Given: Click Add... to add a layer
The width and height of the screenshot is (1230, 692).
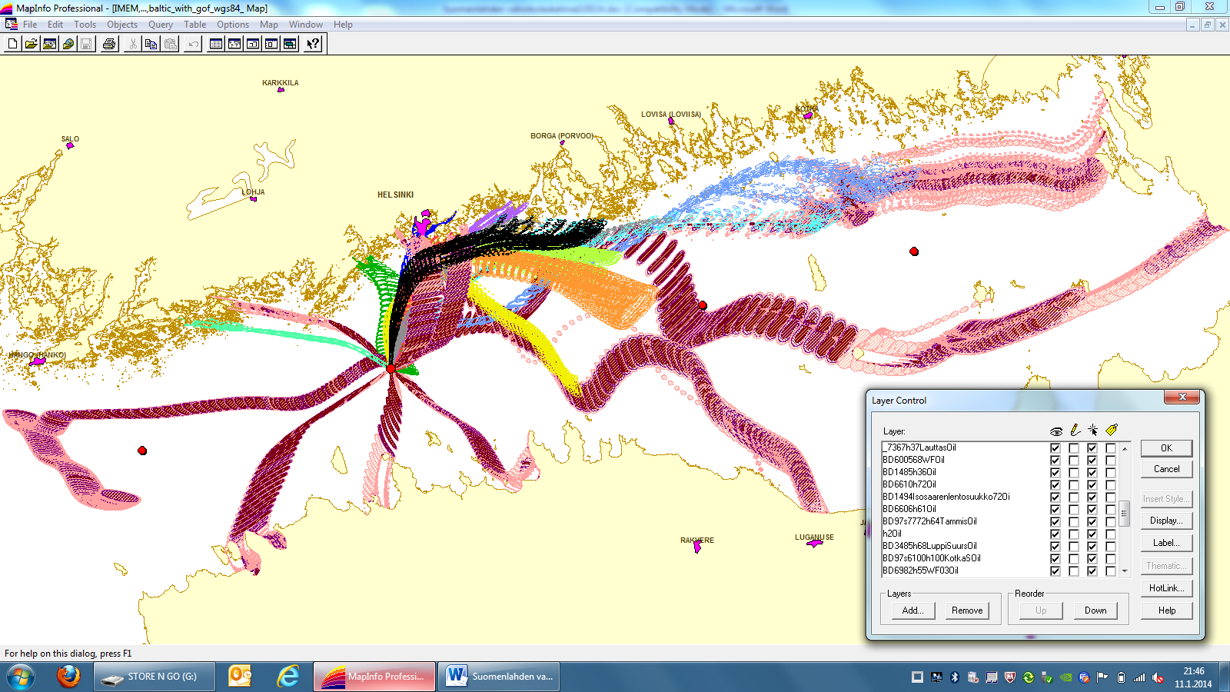Looking at the screenshot, I should tap(913, 610).
